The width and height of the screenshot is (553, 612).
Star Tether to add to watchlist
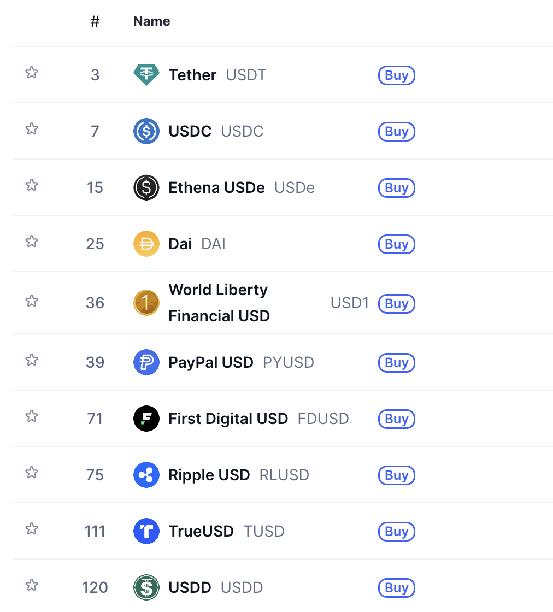pyautogui.click(x=32, y=73)
